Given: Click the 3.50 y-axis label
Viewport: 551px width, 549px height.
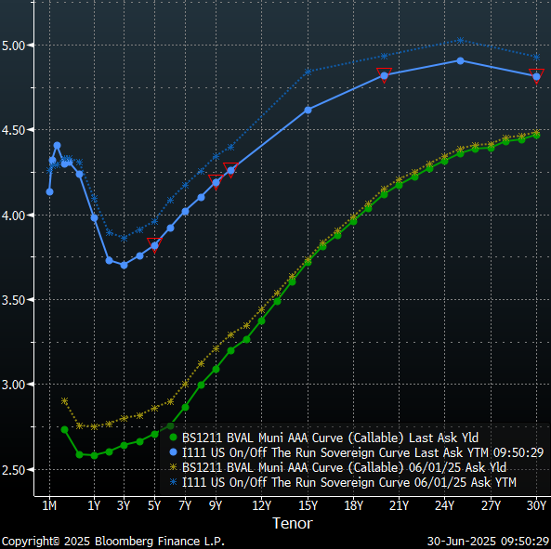Looking at the screenshot, I should point(13,300).
